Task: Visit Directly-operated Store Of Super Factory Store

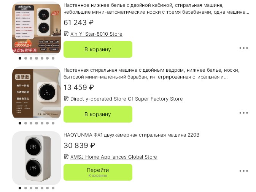Action: pyautogui.click(x=127, y=99)
